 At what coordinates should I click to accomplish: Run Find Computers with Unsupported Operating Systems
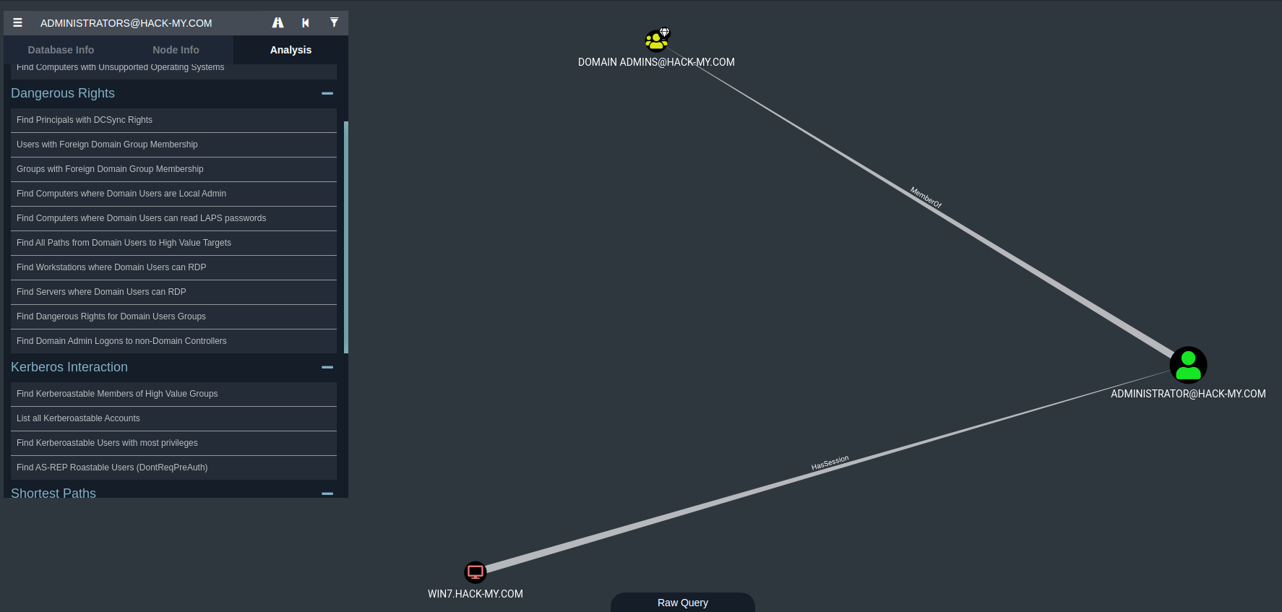point(173,71)
